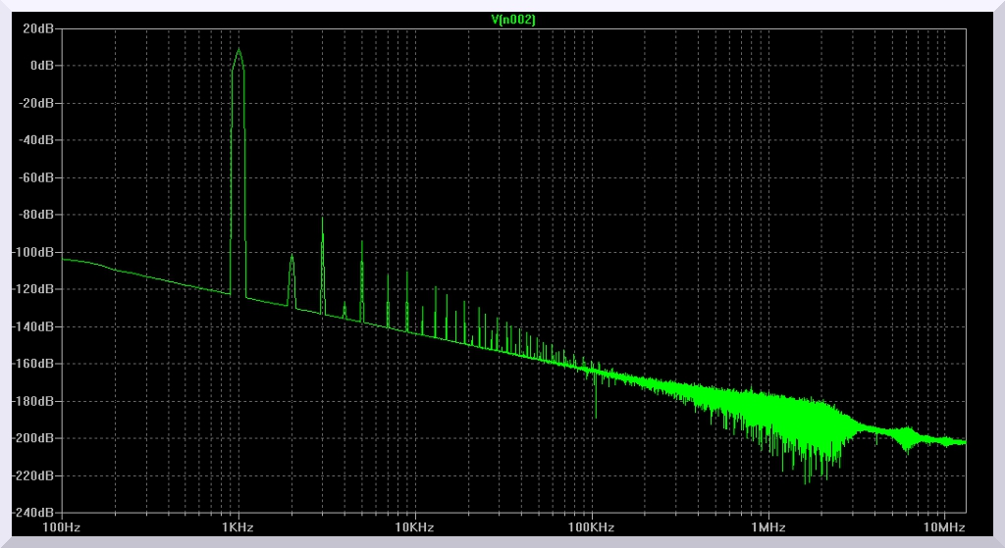
Task: Click the -220dB vertical axis label
Action: [x=34, y=475]
